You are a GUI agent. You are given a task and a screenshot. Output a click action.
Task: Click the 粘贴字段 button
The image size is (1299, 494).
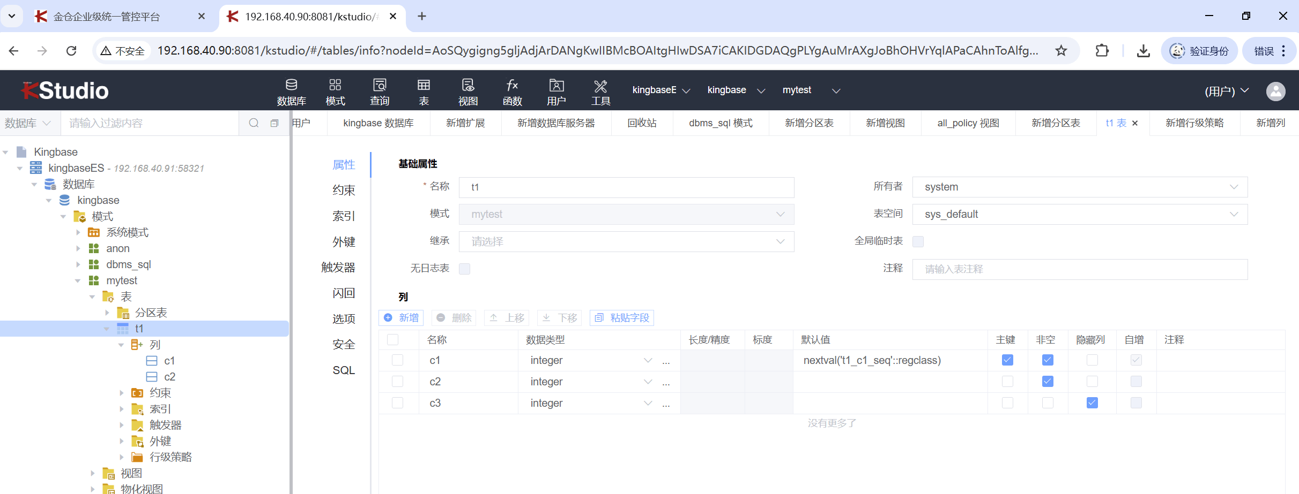tap(622, 318)
